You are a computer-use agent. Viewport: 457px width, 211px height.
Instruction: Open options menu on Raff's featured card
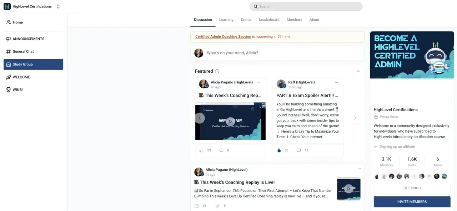(336, 82)
